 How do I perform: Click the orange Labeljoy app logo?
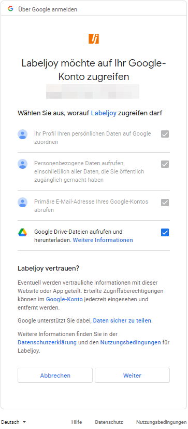pyautogui.click(x=94, y=38)
